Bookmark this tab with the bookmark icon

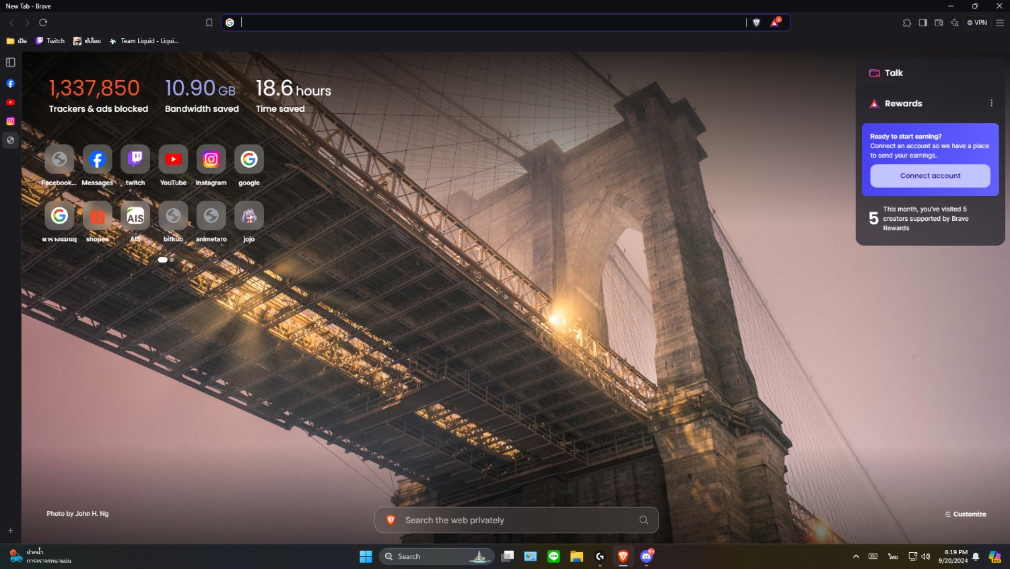coord(209,23)
